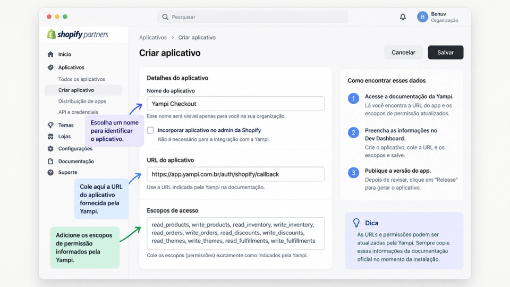The height and width of the screenshot is (287, 510).
Task: Select Criar aplicativo sidebar item
Action: click(83, 90)
